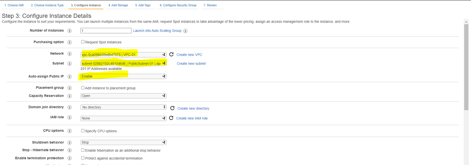This screenshot has width=471, height=165.
Task: Refresh the IAM role list
Action: point(171,118)
